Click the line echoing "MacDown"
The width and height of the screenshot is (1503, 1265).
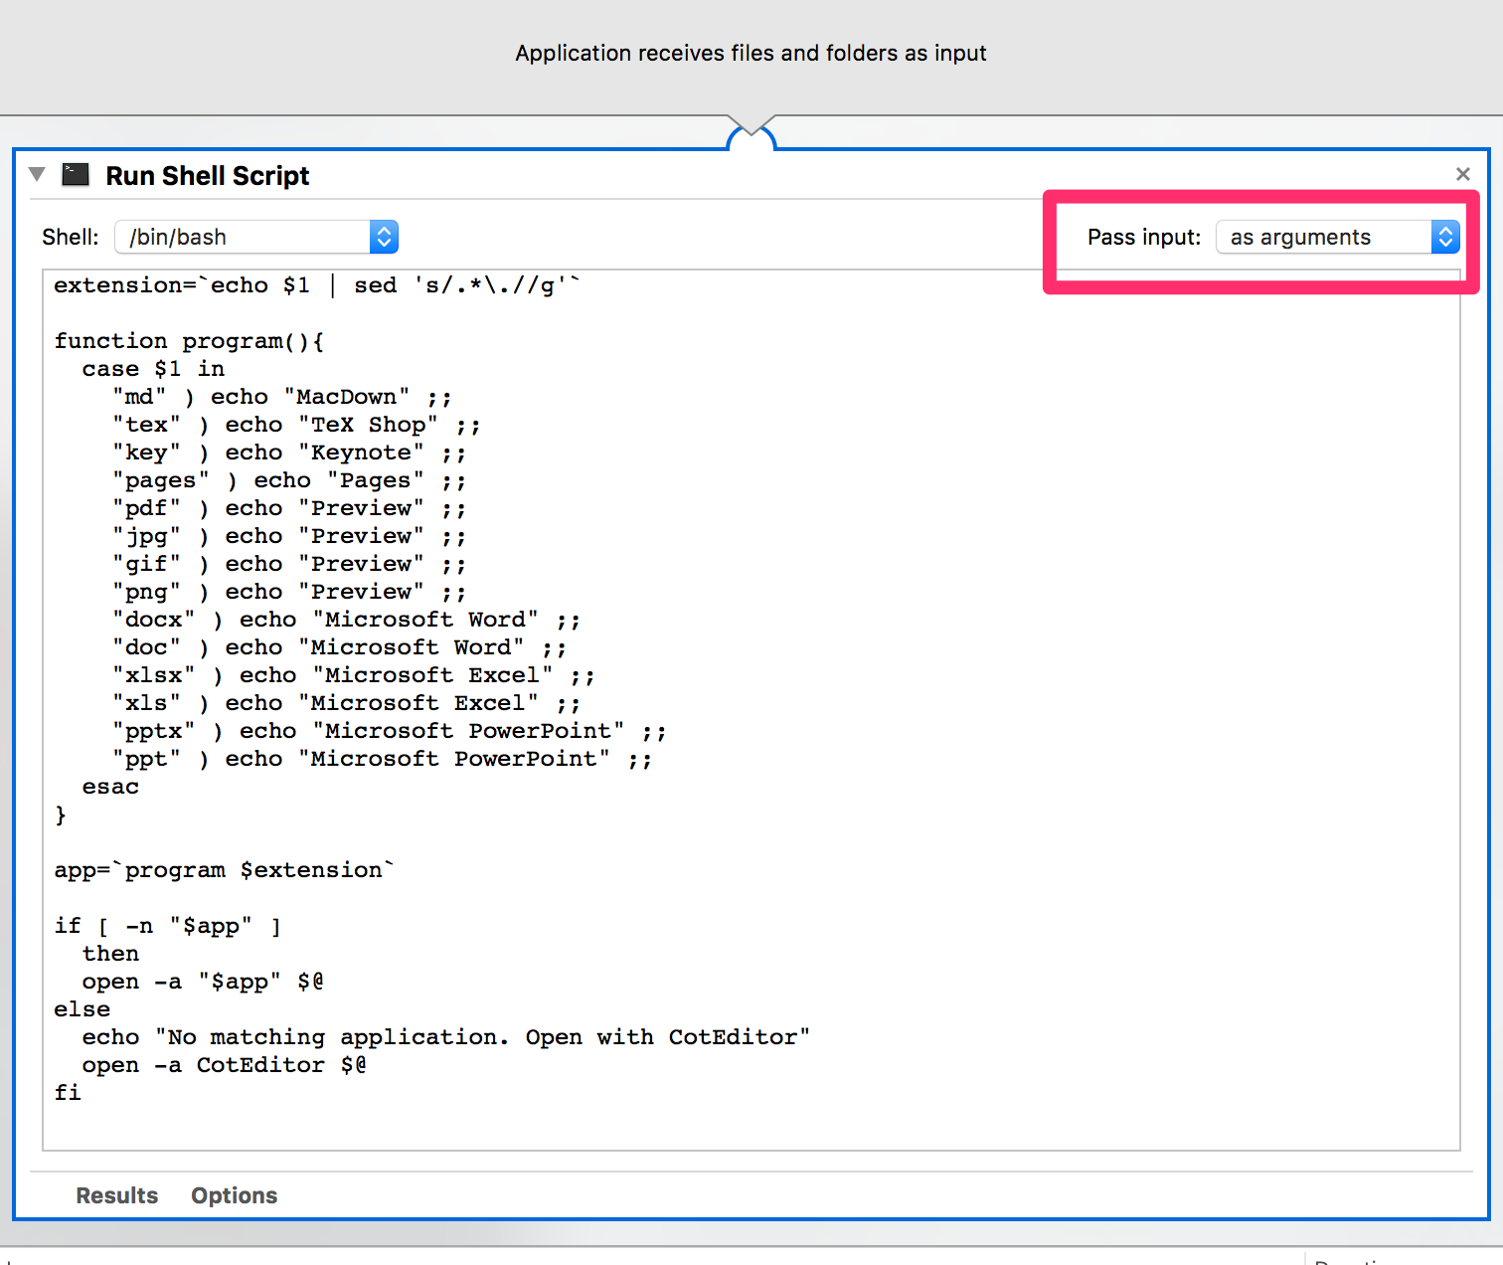point(282,397)
